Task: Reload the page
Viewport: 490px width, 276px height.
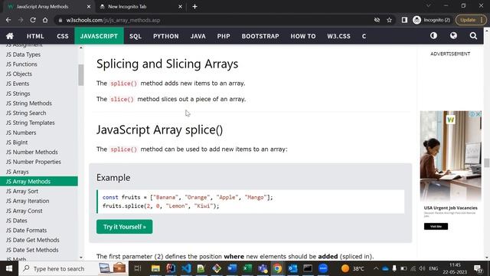Action: click(33, 20)
